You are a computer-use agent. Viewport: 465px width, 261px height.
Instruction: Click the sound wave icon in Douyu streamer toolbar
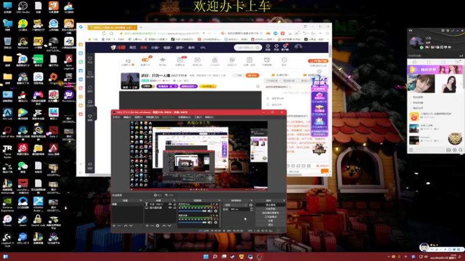163,60
